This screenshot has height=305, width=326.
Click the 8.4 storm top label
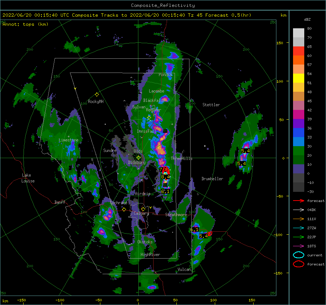coord(166,177)
